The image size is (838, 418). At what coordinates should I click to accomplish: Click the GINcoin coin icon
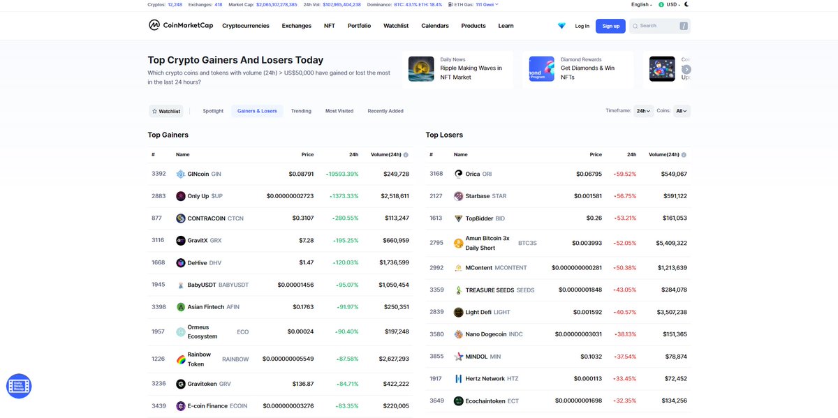pos(181,174)
